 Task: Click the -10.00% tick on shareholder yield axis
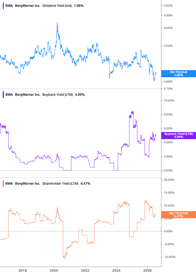click(169, 257)
